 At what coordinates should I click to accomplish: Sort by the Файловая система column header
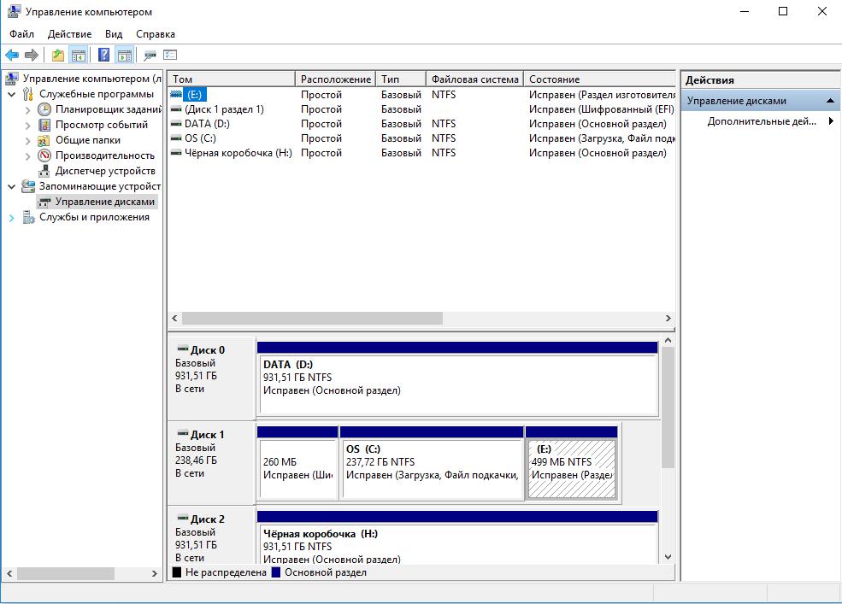point(474,79)
